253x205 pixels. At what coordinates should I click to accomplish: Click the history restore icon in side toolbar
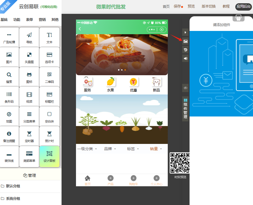[x=185, y=50]
